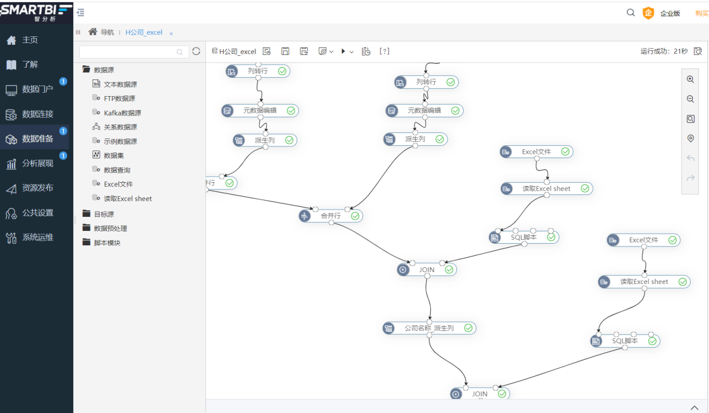Click the locate node pin icon
The image size is (709, 413).
(x=691, y=139)
